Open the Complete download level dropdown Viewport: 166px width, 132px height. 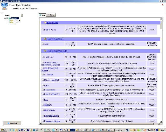(22, 15)
